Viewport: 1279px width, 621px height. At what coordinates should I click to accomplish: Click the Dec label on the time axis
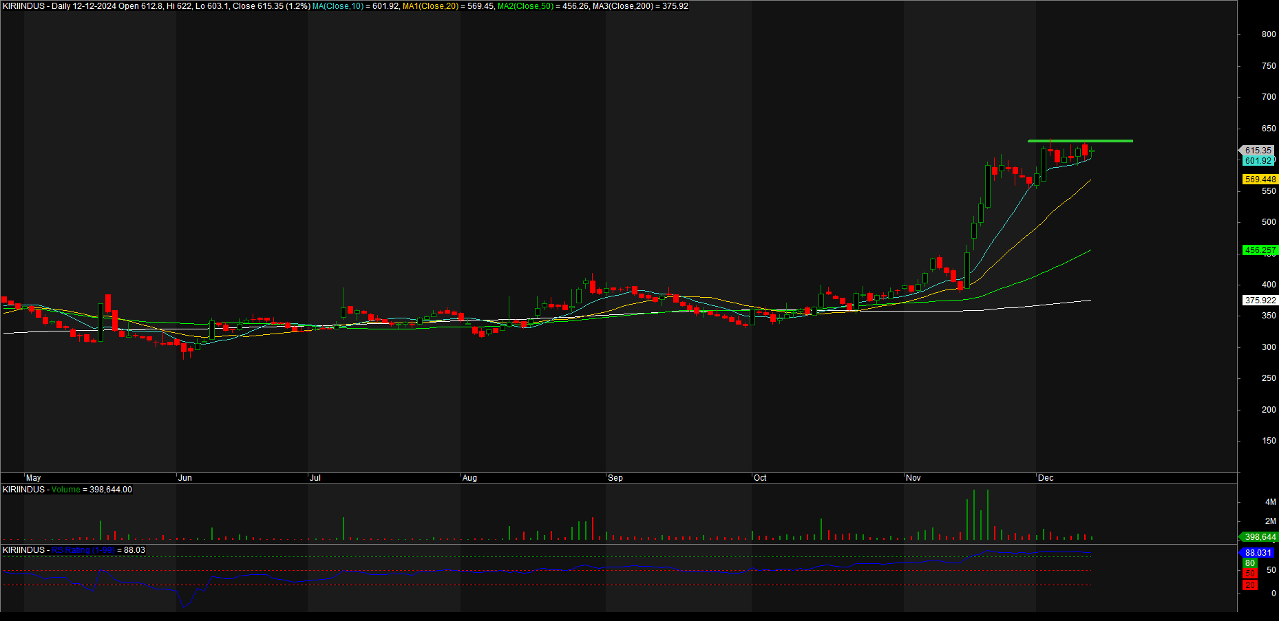tap(1046, 478)
